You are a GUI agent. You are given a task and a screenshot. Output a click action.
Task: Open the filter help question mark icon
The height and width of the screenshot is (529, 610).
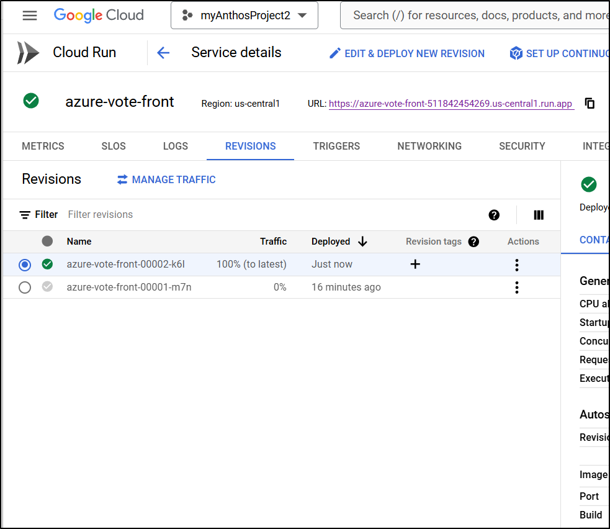(x=494, y=215)
